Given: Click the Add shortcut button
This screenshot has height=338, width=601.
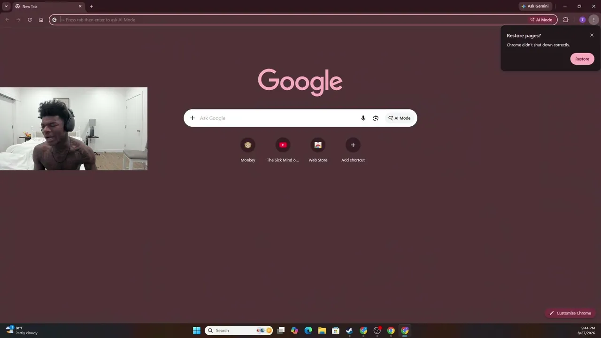Looking at the screenshot, I should click(353, 150).
